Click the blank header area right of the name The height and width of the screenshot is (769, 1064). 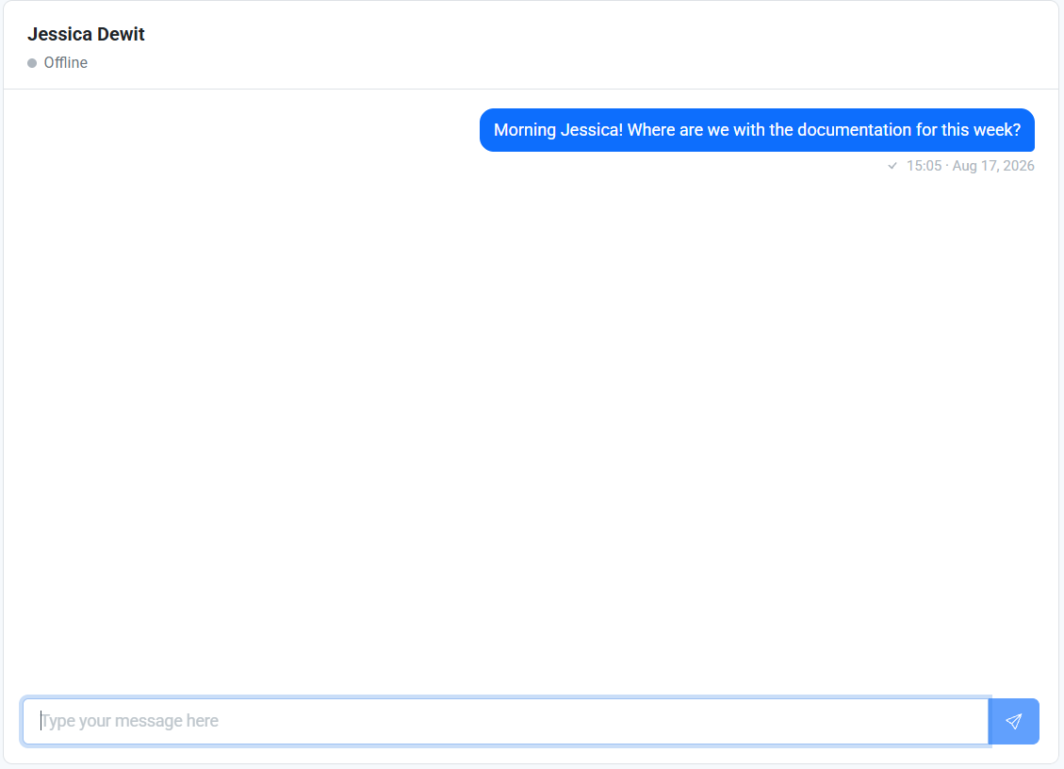(597, 45)
